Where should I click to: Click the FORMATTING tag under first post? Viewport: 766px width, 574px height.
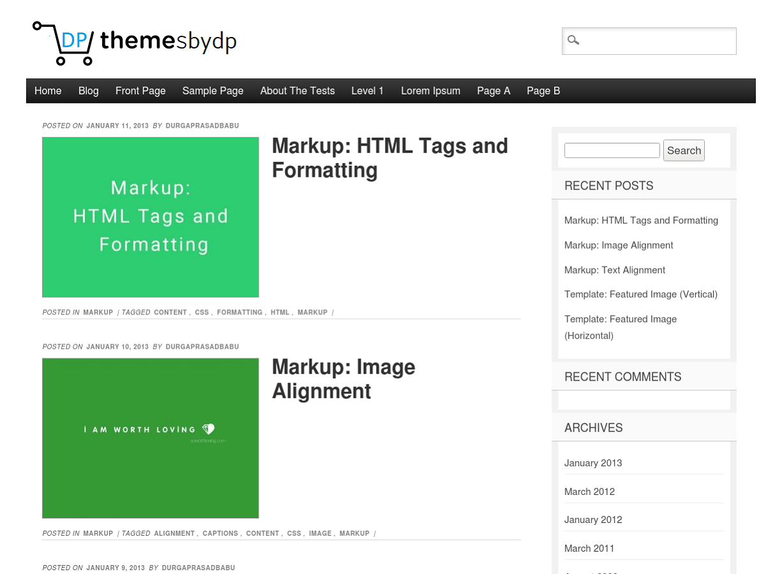coord(239,313)
